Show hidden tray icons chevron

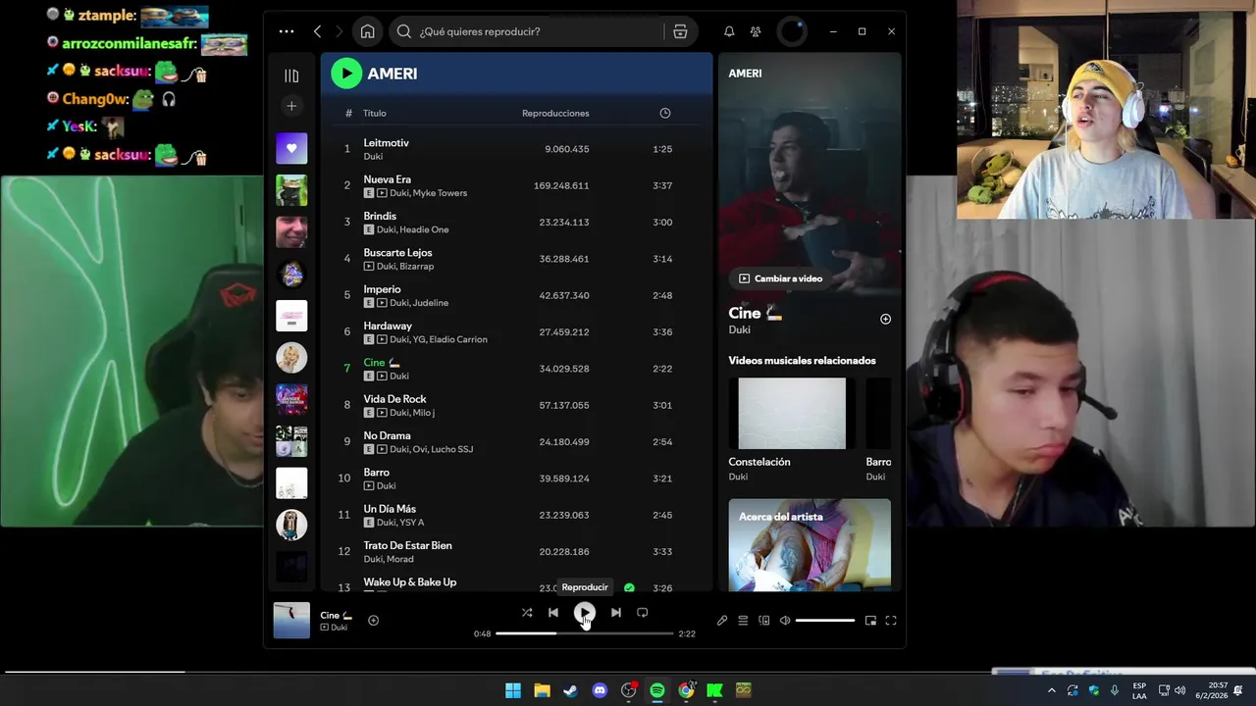point(1051,690)
